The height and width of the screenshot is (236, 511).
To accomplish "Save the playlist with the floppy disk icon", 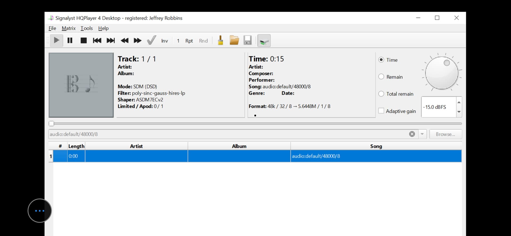I will [x=248, y=40].
